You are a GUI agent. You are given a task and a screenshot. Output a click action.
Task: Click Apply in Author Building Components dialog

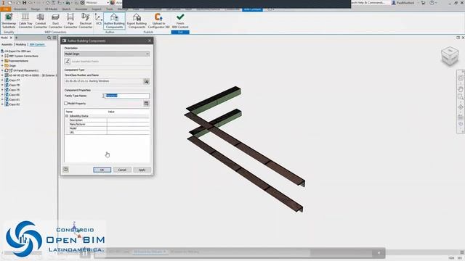click(x=142, y=170)
